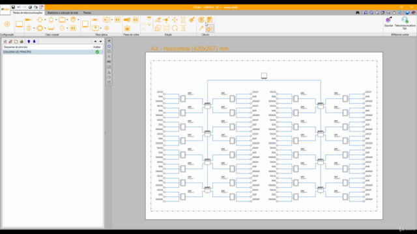Click the rotate icon in Edição

point(175,28)
